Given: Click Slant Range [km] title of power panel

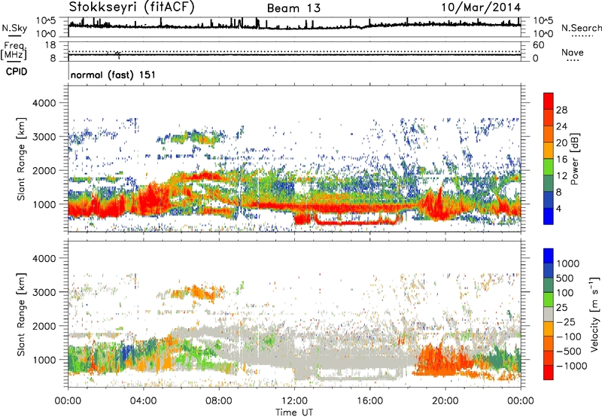Looking at the screenshot, I should [21, 159].
